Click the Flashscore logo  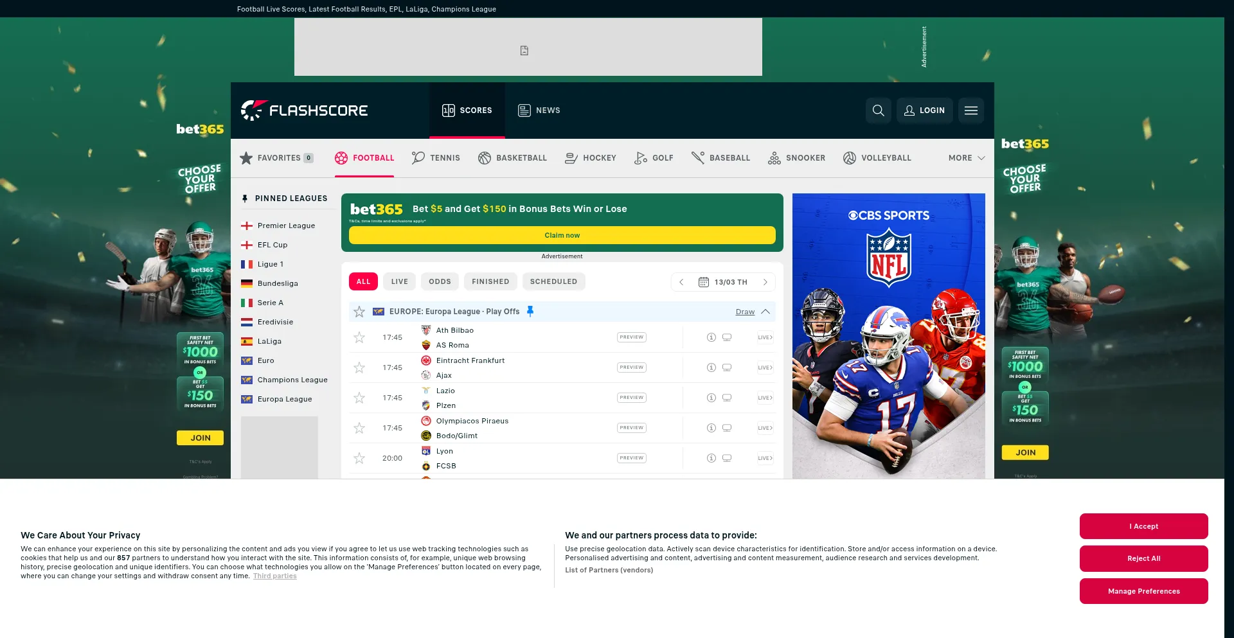(x=304, y=111)
